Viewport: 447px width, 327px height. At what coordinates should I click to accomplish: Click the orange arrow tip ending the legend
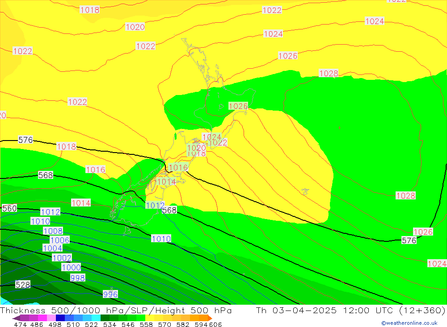click(210, 318)
